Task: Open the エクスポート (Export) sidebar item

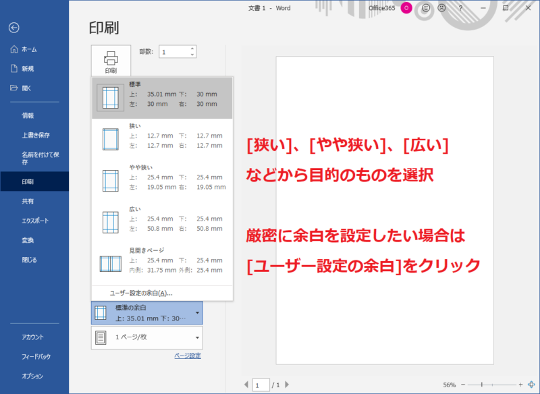Action: [x=34, y=221]
